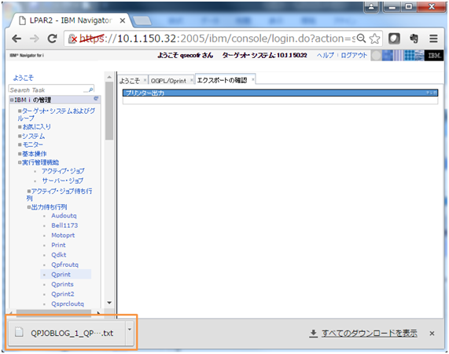Switch to the ようこそ tab
The image size is (449, 354).
point(130,81)
